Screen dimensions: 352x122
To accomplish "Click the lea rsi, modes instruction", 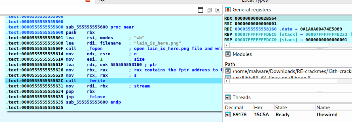I will (x=90, y=38).
